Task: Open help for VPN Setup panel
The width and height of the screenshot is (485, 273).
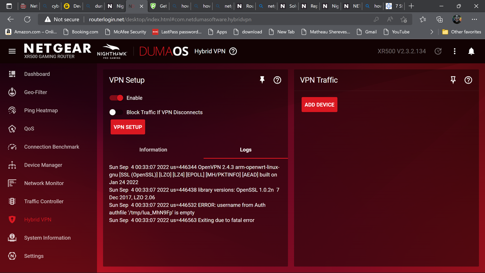Action: [x=277, y=80]
